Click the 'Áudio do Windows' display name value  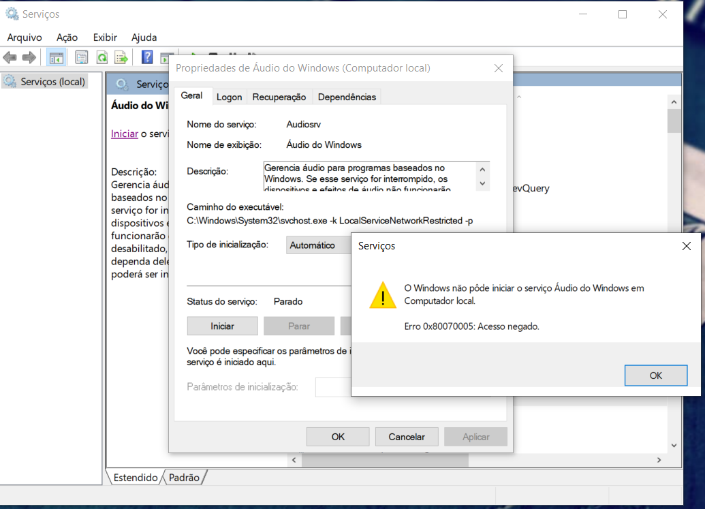click(x=324, y=144)
